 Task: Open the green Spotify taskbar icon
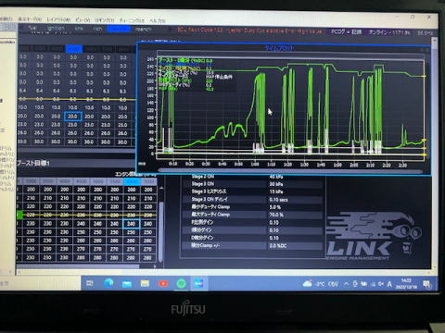point(181,283)
